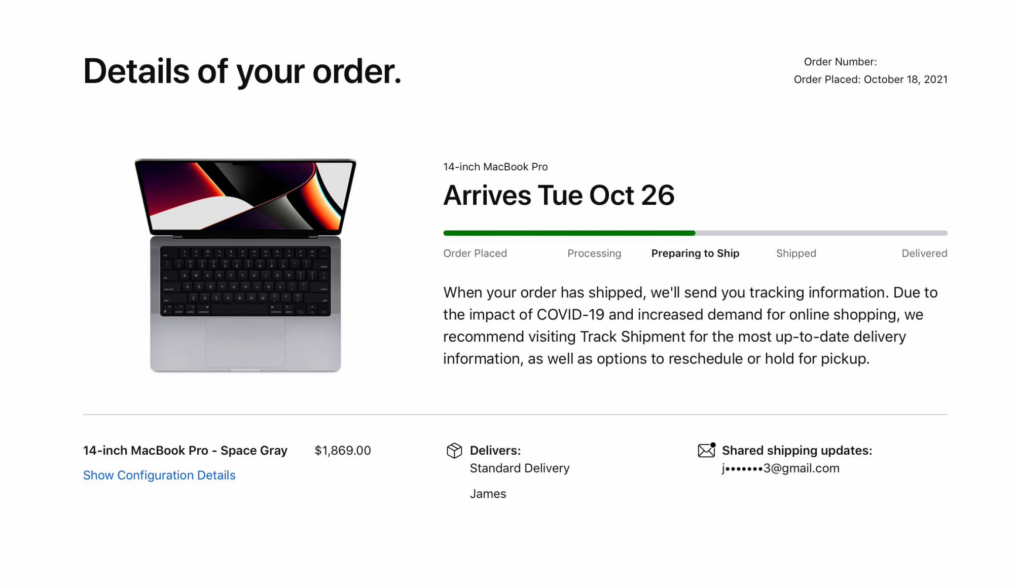Click the 14-inch MacBook Pro Space Gray item name
Image resolution: width=1014 pixels, height=588 pixels.
[185, 451]
